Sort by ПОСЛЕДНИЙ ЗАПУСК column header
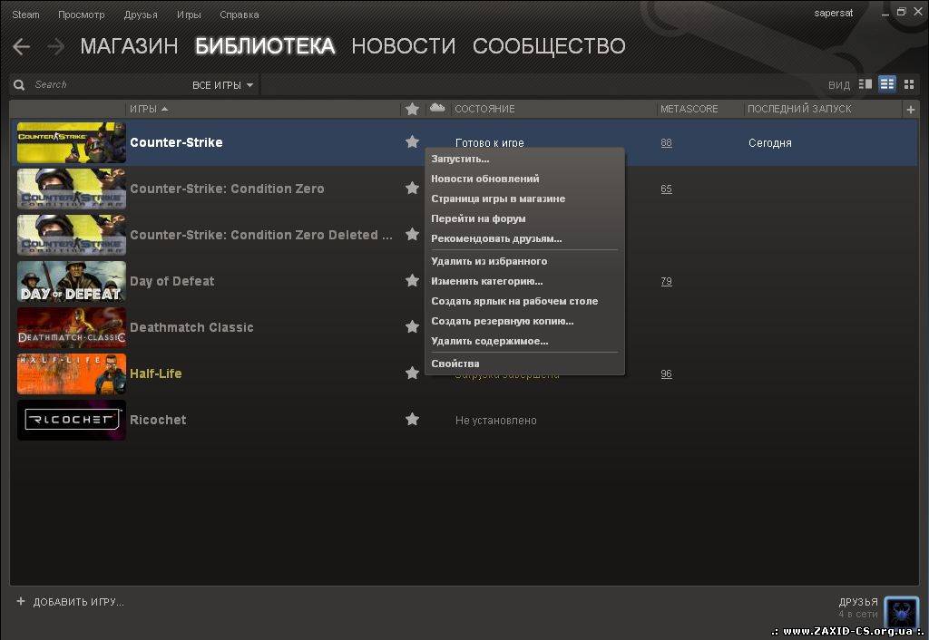Screen dimensions: 929x640 (x=799, y=109)
